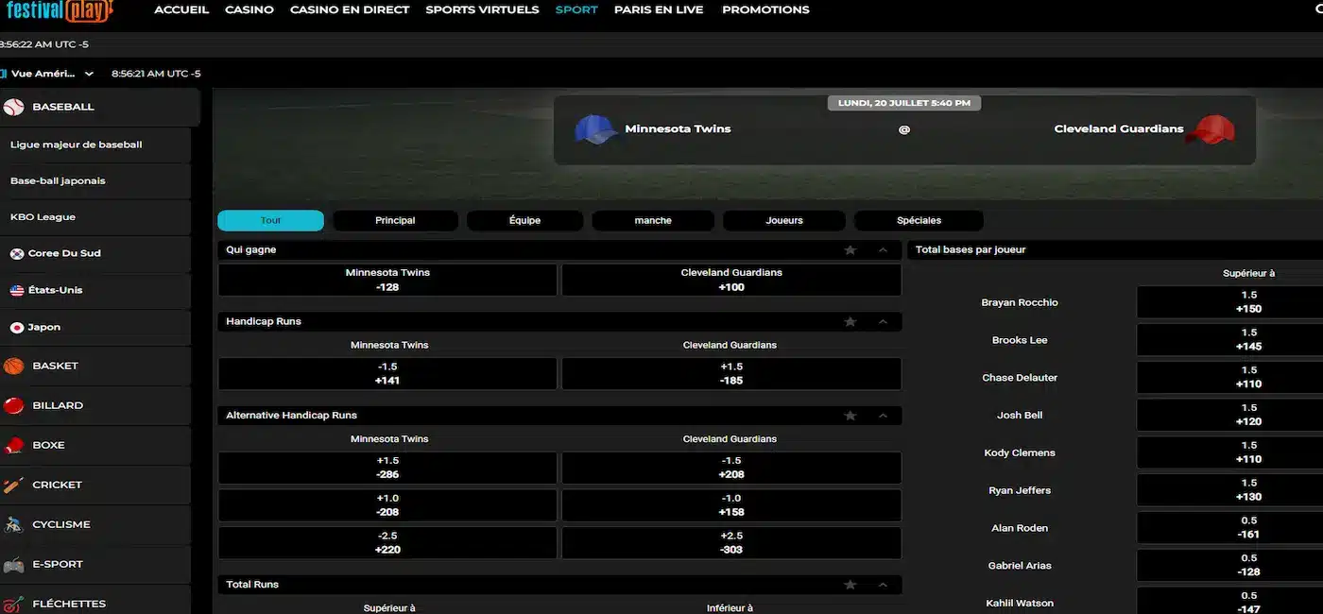Select the Boxe glove icon

(13, 445)
